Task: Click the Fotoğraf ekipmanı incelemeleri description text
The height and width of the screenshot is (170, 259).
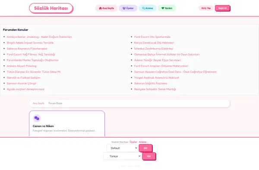Action: 64,131
